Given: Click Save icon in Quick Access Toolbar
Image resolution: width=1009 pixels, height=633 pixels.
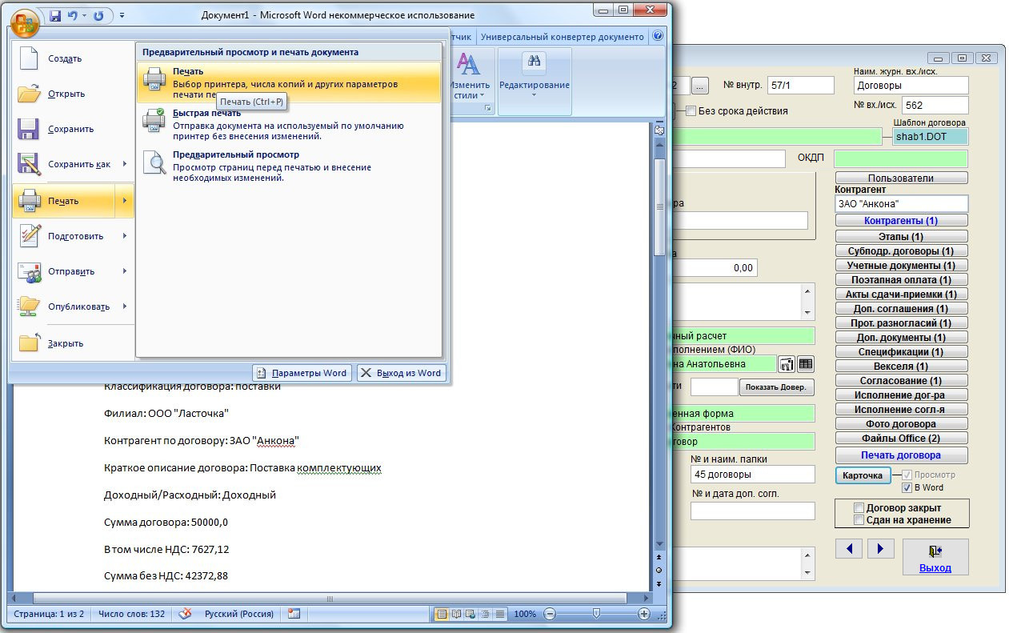Looking at the screenshot, I should click(x=55, y=15).
